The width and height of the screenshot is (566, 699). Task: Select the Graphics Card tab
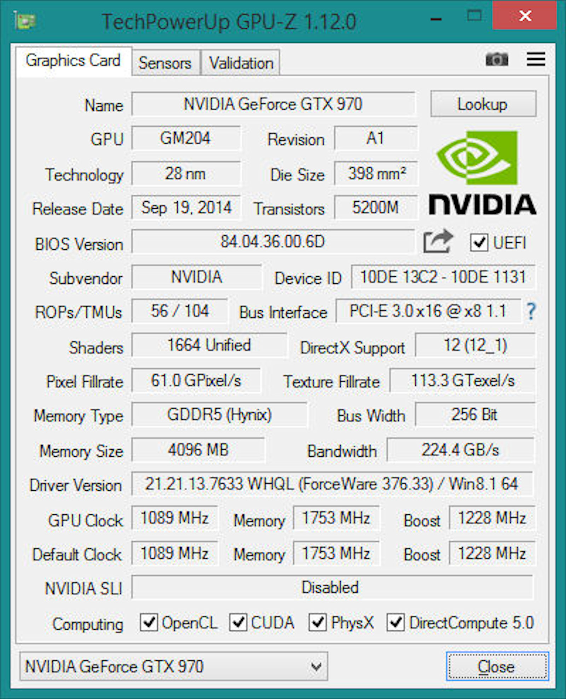73,61
